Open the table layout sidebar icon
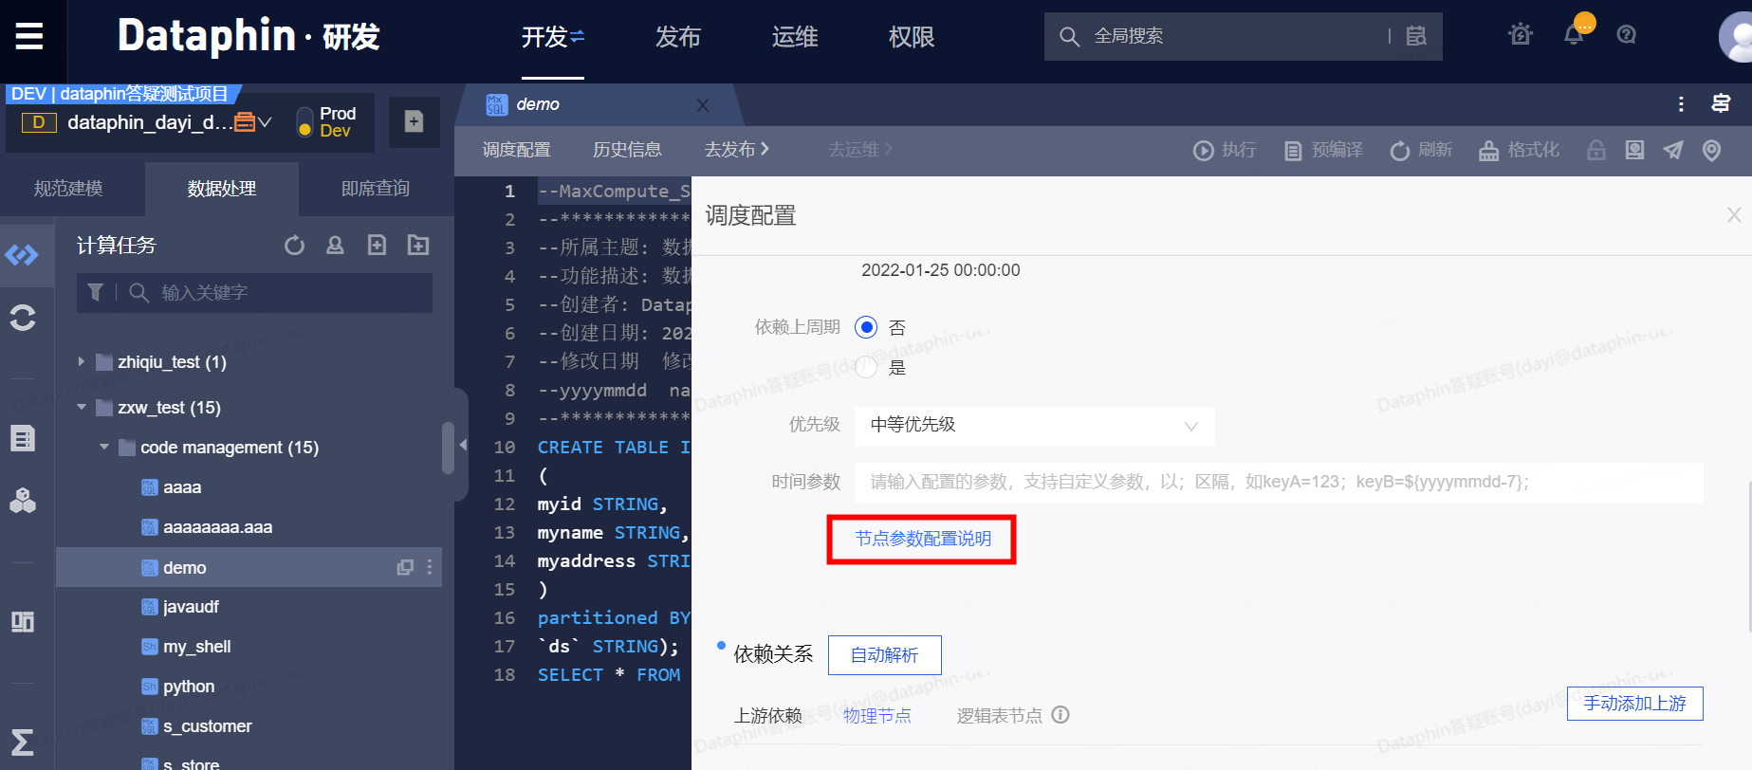1752x770 pixels. pyautogui.click(x=22, y=621)
